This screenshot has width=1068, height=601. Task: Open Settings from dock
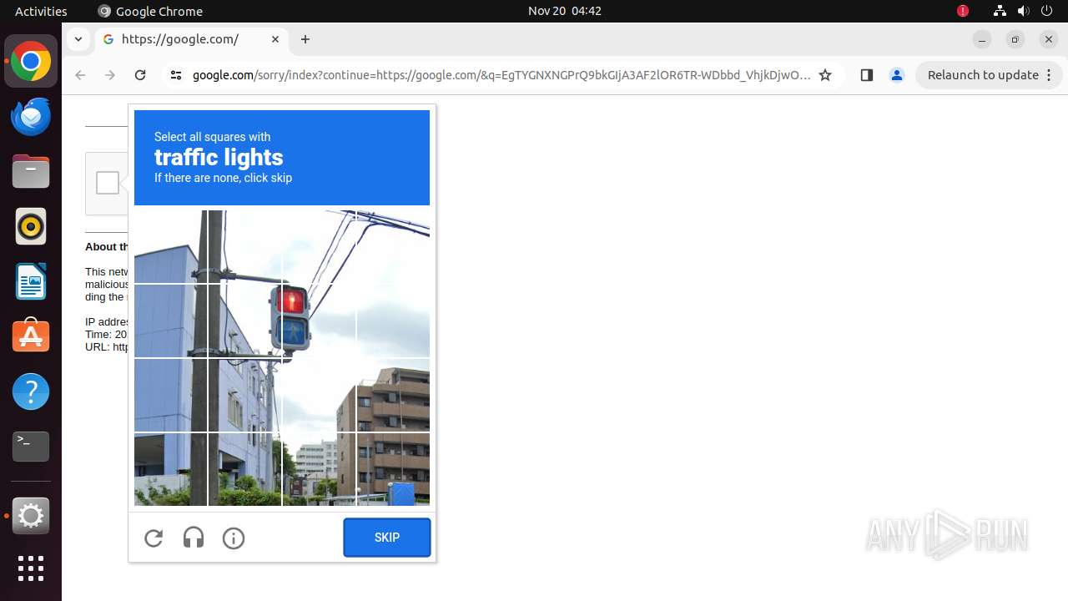(31, 516)
